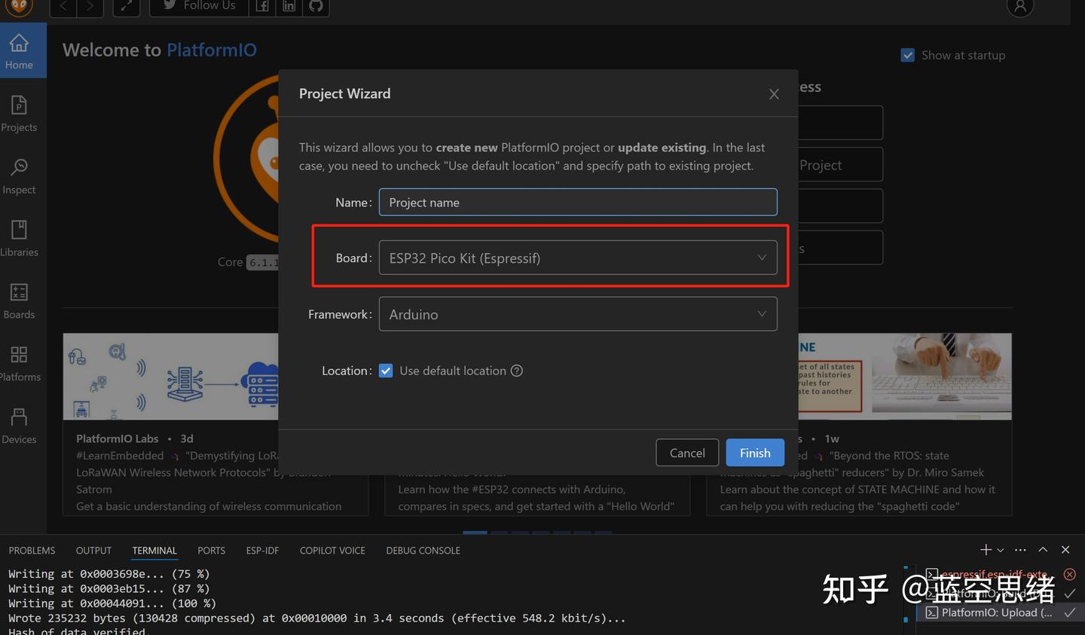The width and height of the screenshot is (1085, 635).
Task: Click the checkmark on the PlatformIO: Upload entry
Action: click(x=1069, y=612)
